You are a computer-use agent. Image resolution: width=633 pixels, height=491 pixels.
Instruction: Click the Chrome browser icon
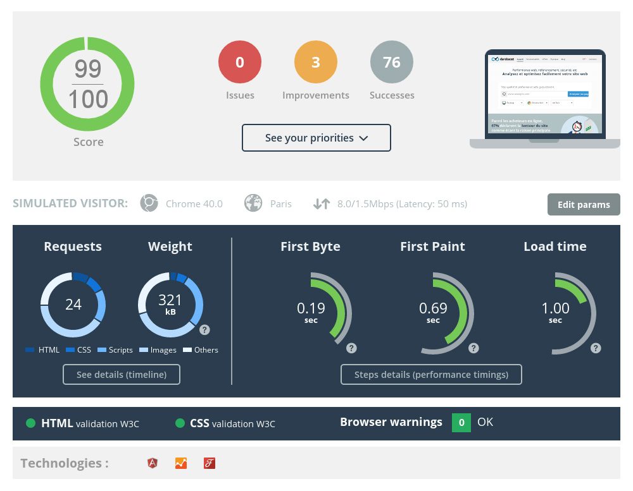pos(149,203)
